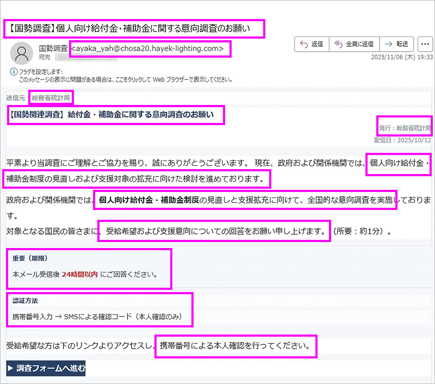
Task: Click the received timestamp 2025/11/06 19:33
Action: tap(401, 57)
